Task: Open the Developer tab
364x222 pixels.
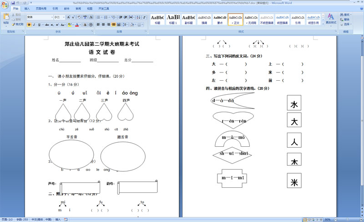Action: [x=104, y=9]
